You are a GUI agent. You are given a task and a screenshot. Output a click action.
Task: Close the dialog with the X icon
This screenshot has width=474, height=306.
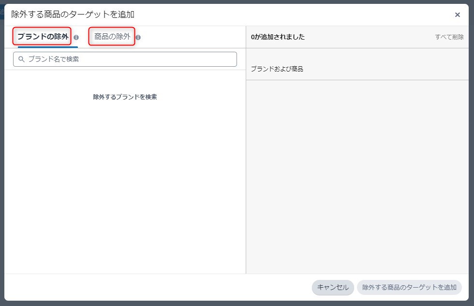click(458, 15)
